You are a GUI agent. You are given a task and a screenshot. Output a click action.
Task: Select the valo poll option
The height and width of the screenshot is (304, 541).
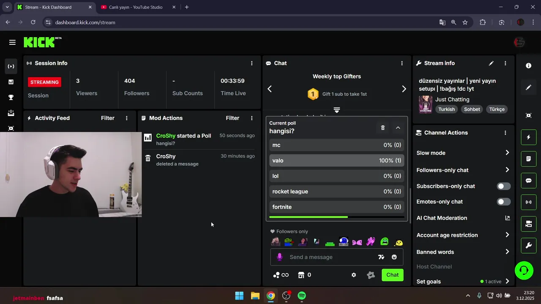(336, 160)
